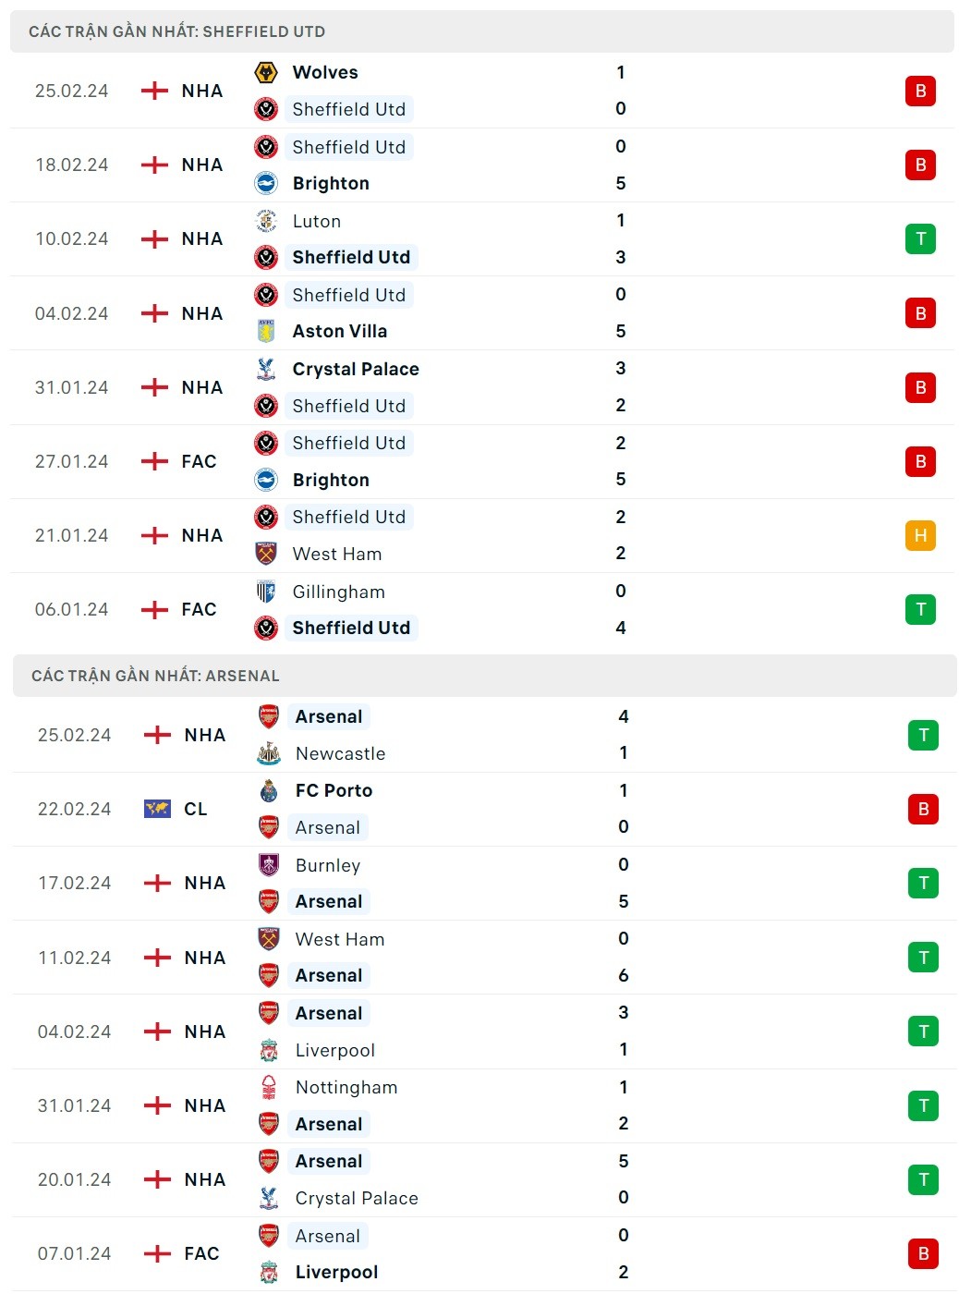959x1294 pixels.
Task: Click the orange draw badge for West Ham match
Action: coord(920,535)
